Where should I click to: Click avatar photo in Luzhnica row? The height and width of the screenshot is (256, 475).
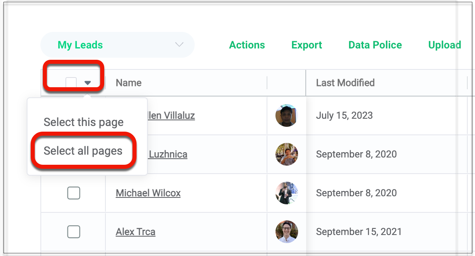pyautogui.click(x=287, y=154)
